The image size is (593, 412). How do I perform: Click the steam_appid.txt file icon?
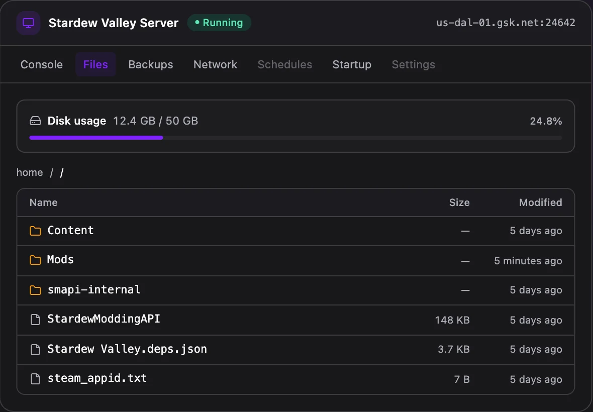point(35,379)
